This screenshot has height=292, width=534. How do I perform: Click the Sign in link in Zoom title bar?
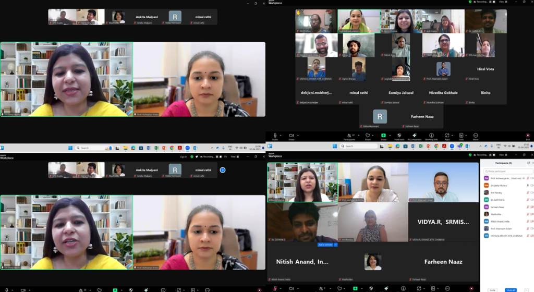183,156
